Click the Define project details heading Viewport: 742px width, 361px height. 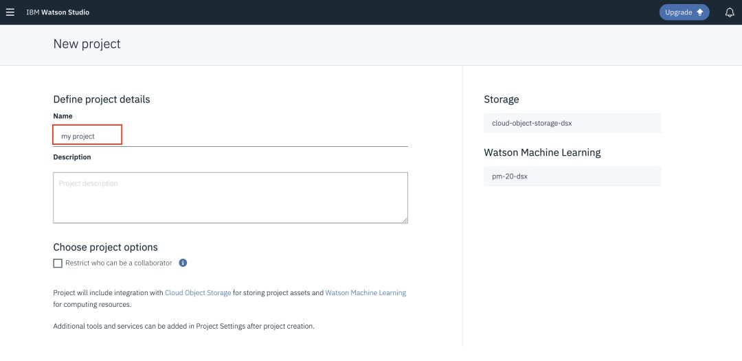coord(102,100)
